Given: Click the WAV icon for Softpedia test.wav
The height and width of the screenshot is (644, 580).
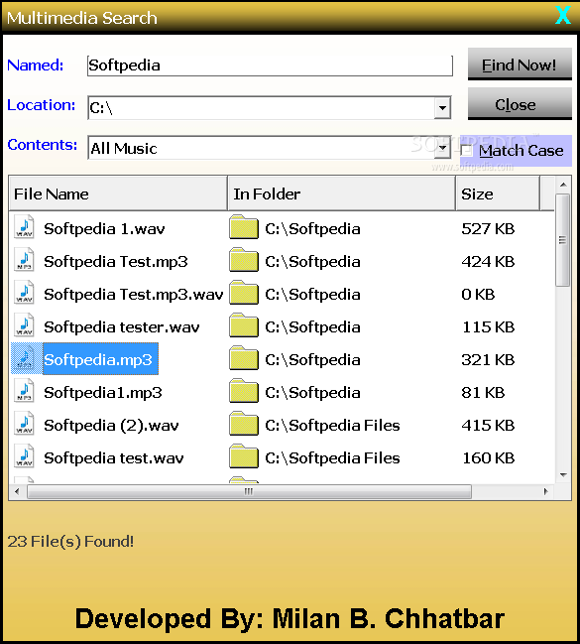Looking at the screenshot, I should tap(24, 456).
